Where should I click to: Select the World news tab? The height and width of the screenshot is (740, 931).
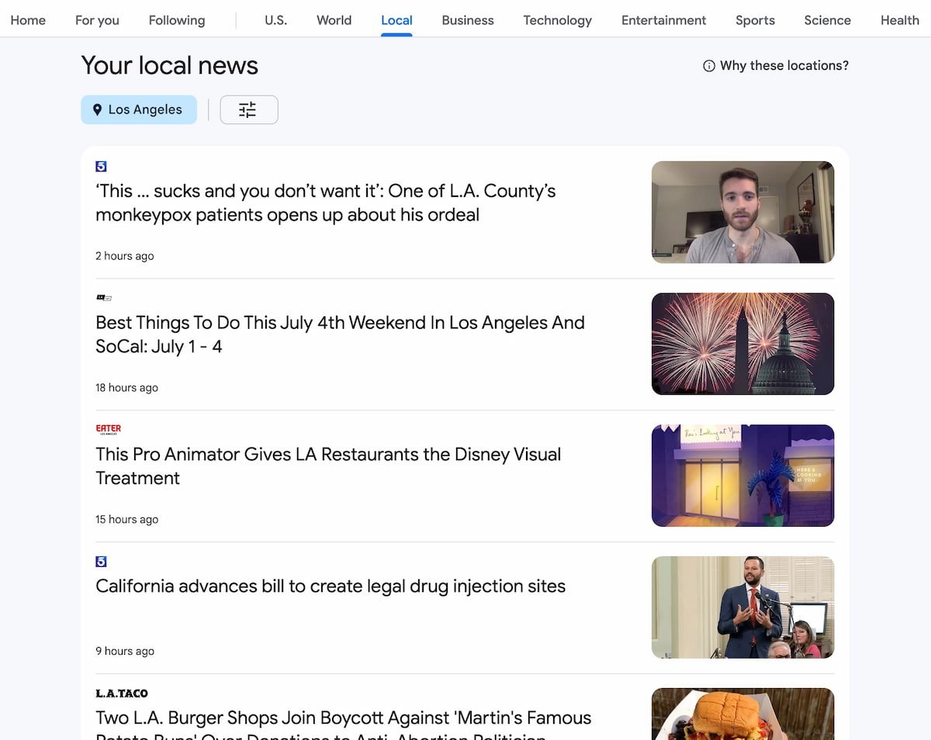[334, 20]
